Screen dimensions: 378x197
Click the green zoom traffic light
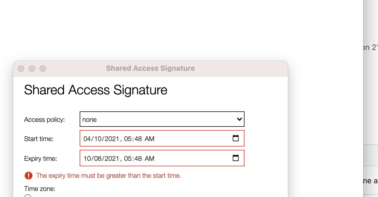pyautogui.click(x=43, y=69)
